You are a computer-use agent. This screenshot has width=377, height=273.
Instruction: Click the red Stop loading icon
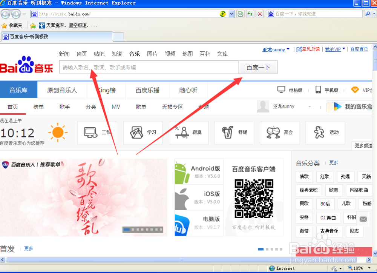pyautogui.click(x=260, y=14)
